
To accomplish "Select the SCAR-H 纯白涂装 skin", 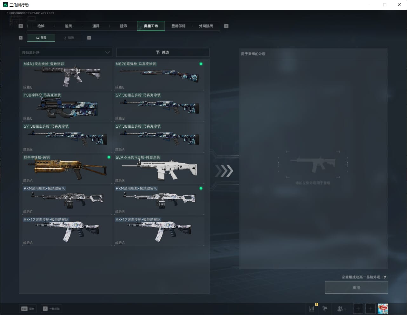I will click(x=159, y=169).
